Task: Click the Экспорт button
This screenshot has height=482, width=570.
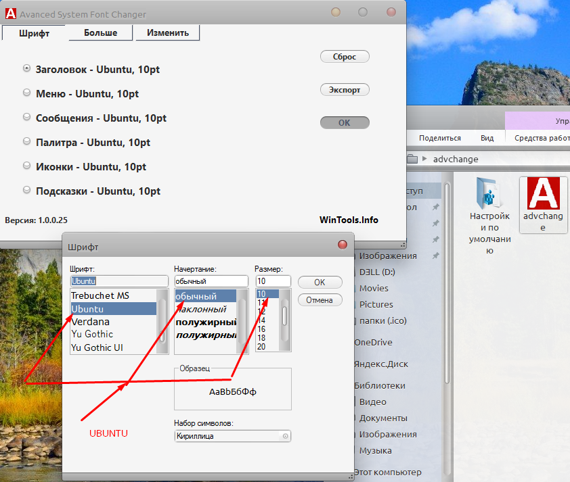Action: pyautogui.click(x=345, y=90)
